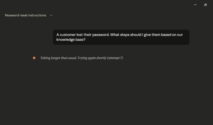The image size is (213, 125).
Task: Click the orange loading spinner icon
Action: tap(34, 58)
